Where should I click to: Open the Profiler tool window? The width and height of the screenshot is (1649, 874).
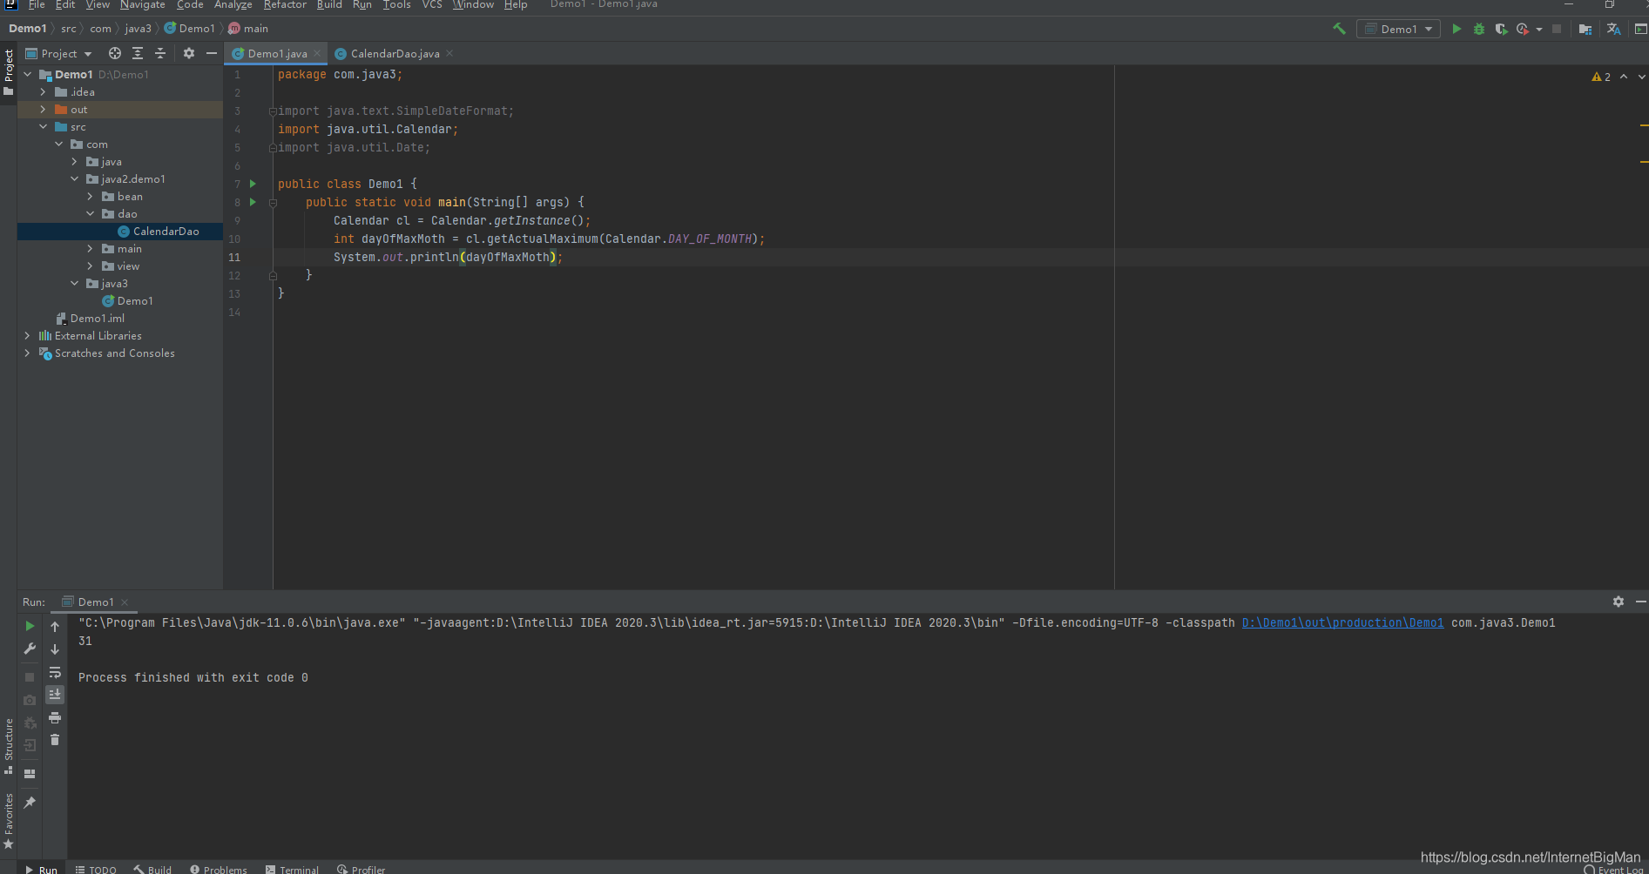point(362,869)
